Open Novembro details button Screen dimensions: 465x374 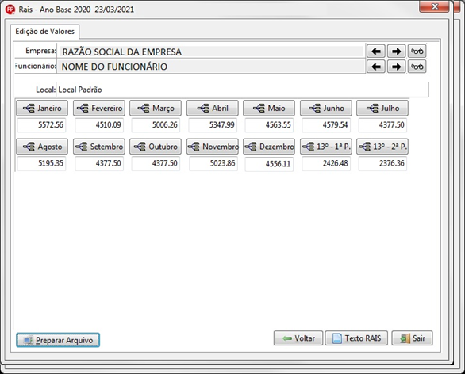tap(213, 147)
